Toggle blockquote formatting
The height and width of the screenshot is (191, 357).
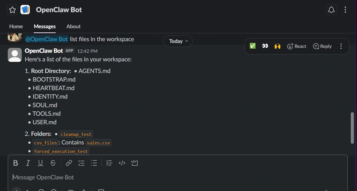110,163
